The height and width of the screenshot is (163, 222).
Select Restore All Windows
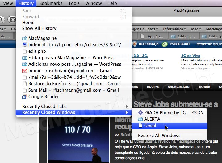(170, 136)
